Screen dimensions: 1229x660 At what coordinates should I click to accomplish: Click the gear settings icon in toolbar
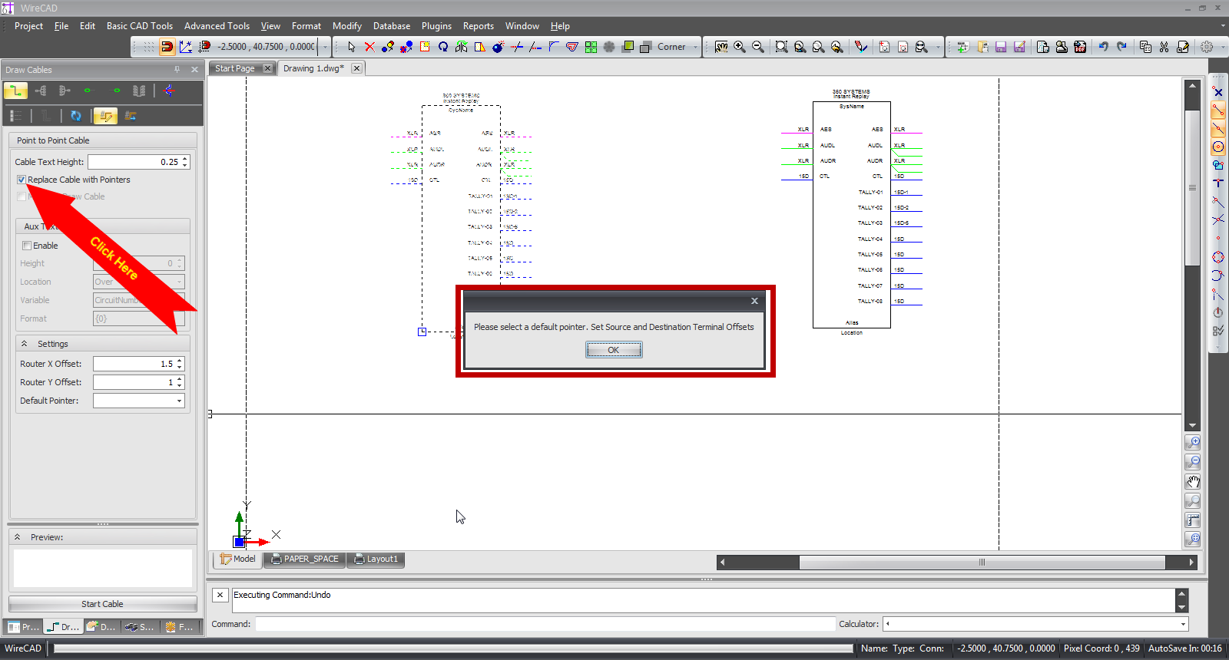pos(1207,47)
